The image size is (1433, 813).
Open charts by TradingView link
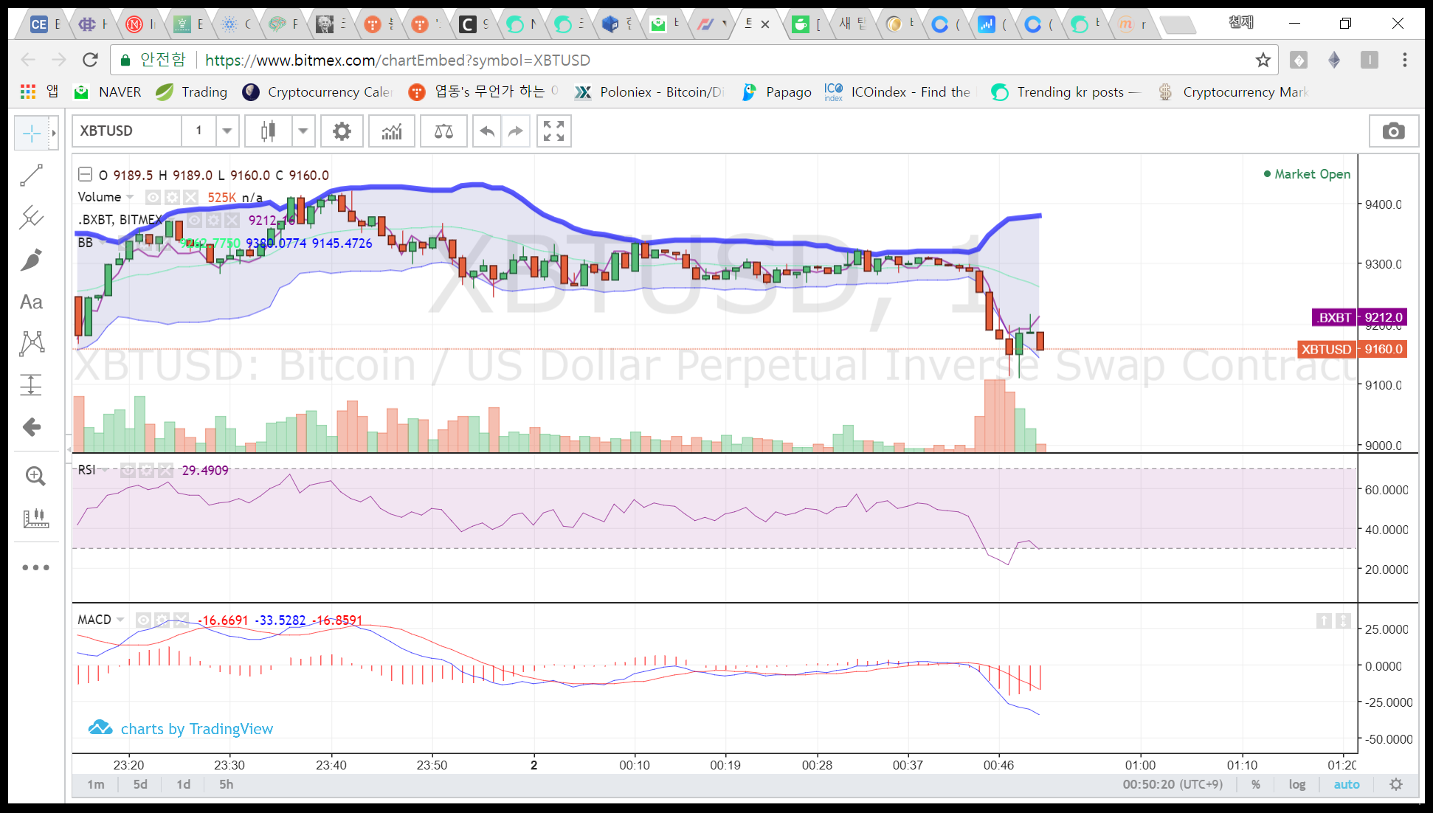[181, 728]
